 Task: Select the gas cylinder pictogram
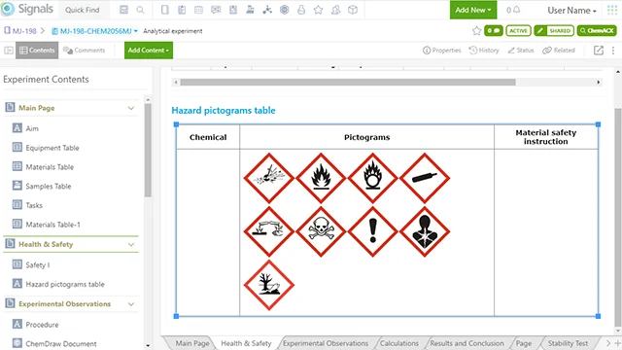pyautogui.click(x=425, y=178)
